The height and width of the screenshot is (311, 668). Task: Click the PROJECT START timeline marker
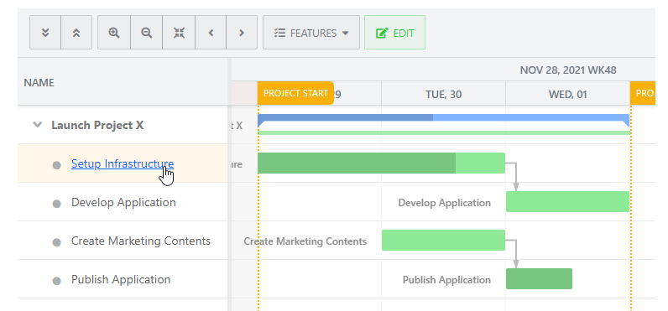point(295,93)
